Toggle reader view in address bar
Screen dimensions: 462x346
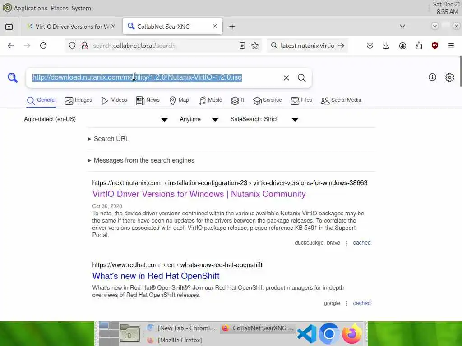[x=242, y=46]
